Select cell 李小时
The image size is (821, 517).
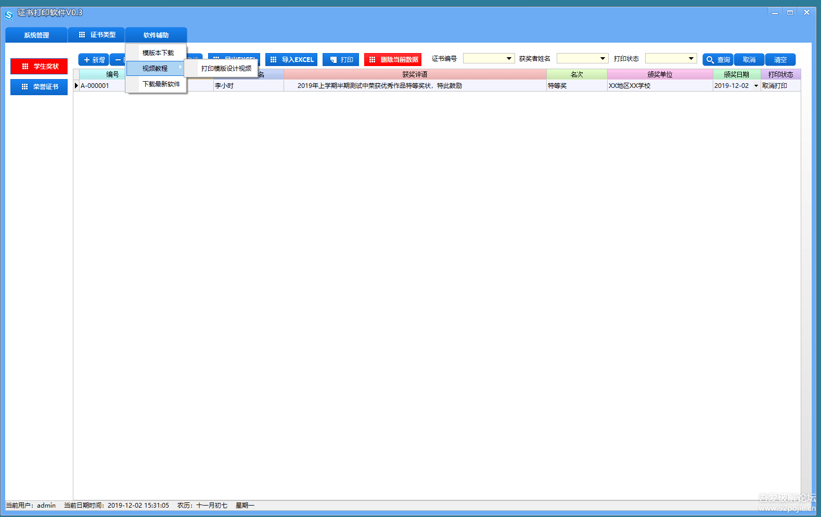(x=248, y=86)
